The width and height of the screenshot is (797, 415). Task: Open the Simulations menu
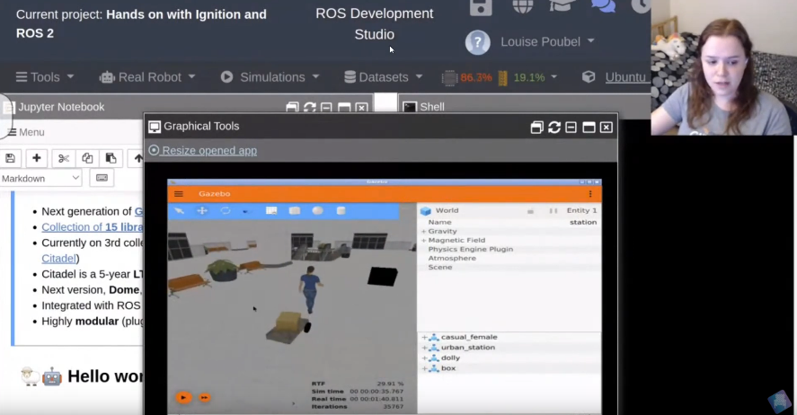(x=270, y=77)
